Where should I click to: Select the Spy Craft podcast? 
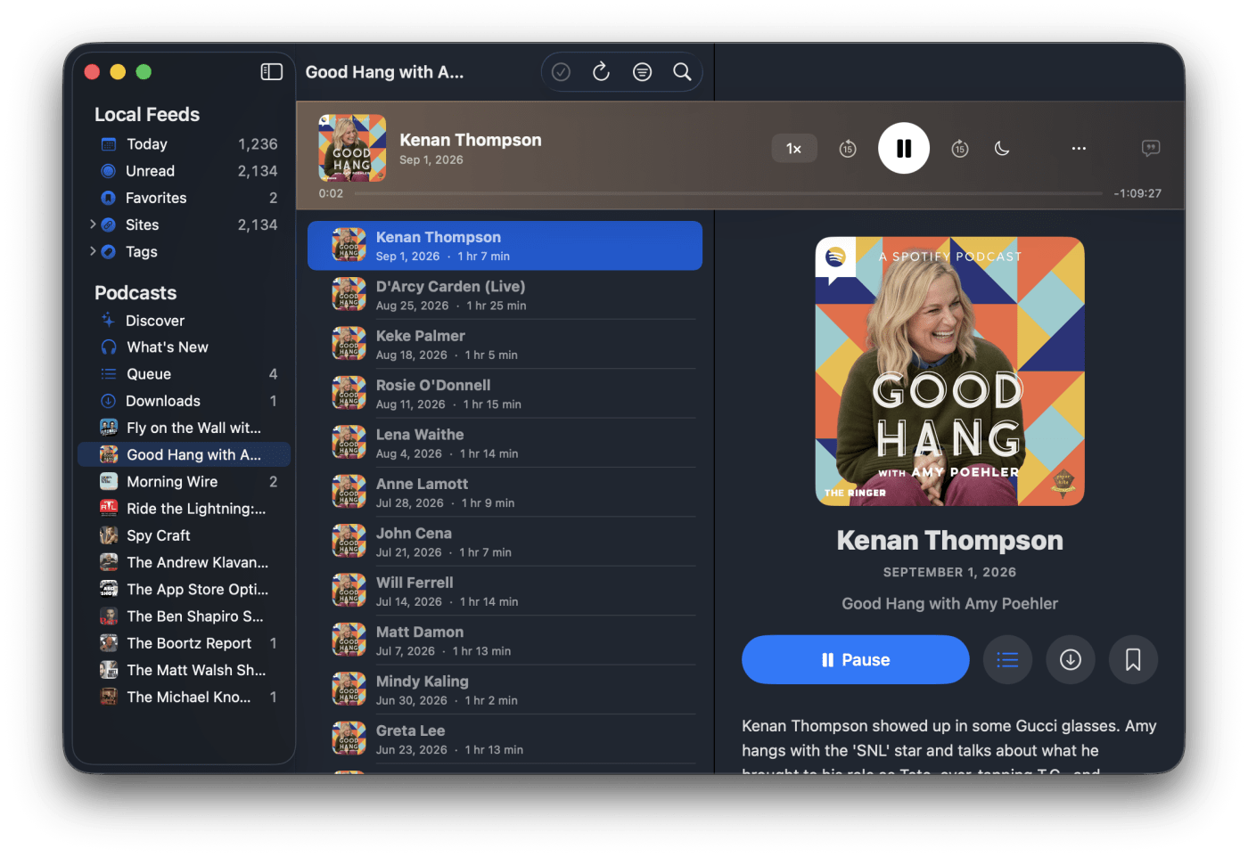pyautogui.click(x=185, y=535)
